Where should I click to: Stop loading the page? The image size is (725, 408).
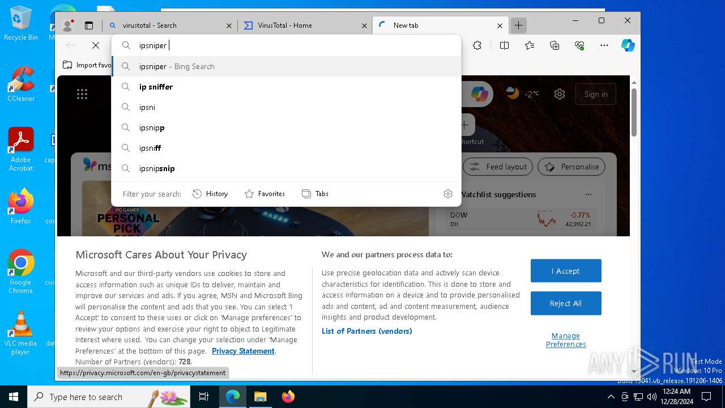pos(96,45)
